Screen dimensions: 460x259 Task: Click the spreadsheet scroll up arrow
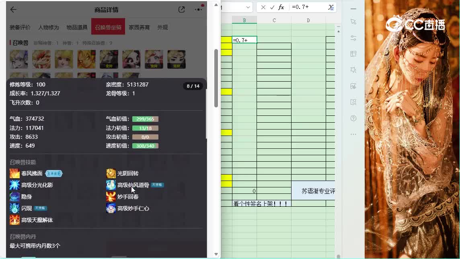[338, 31]
